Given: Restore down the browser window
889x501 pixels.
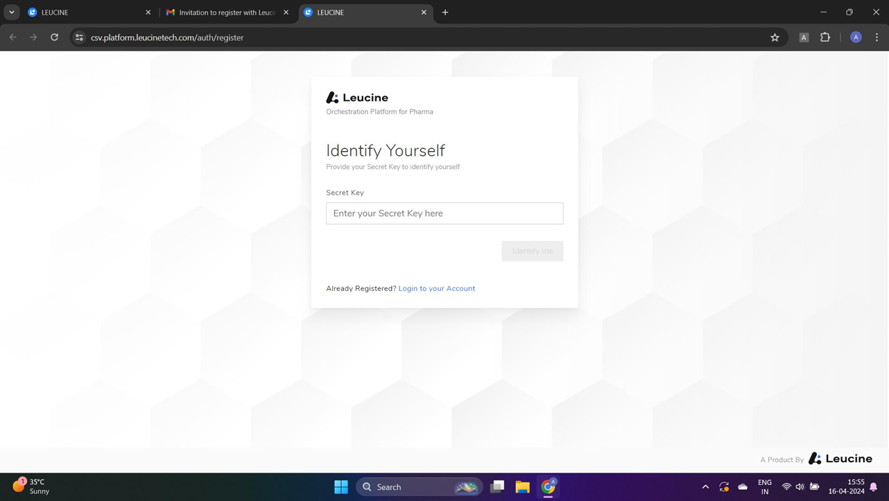Looking at the screenshot, I should pos(849,12).
